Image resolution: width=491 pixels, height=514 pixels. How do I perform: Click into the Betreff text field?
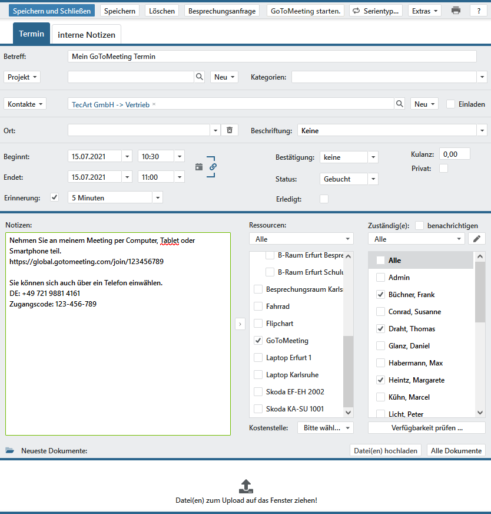click(272, 57)
